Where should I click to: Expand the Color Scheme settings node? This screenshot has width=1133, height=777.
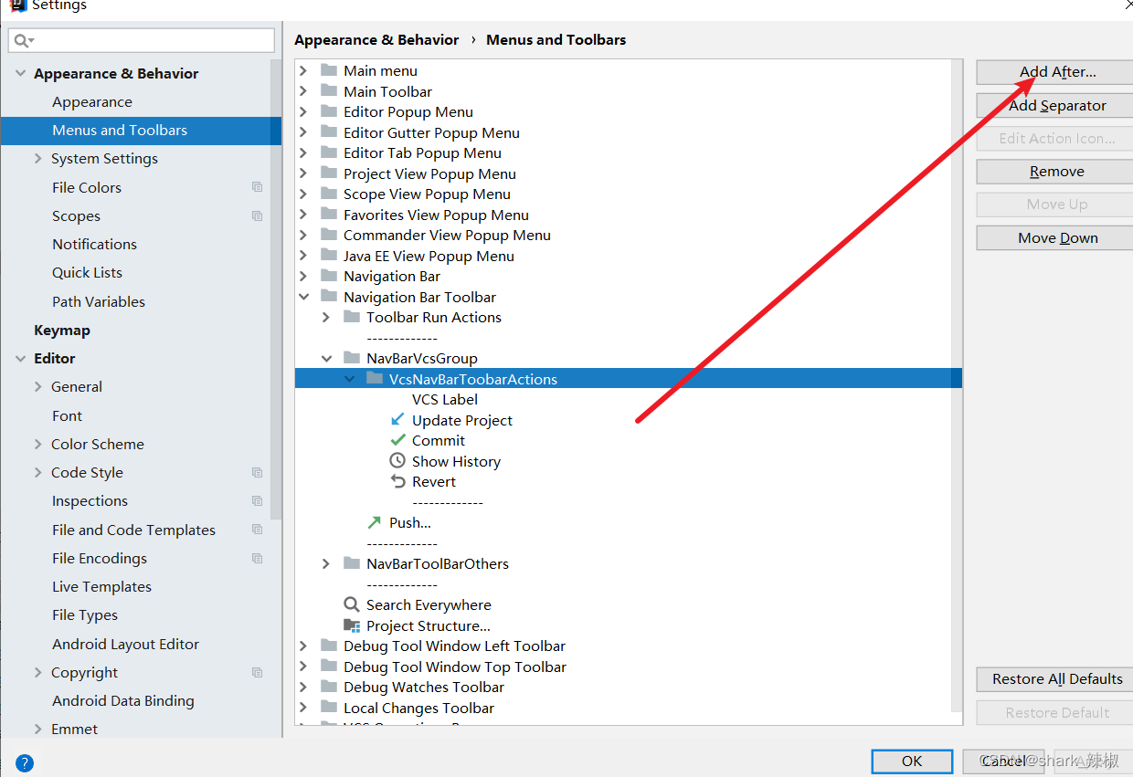[37, 444]
